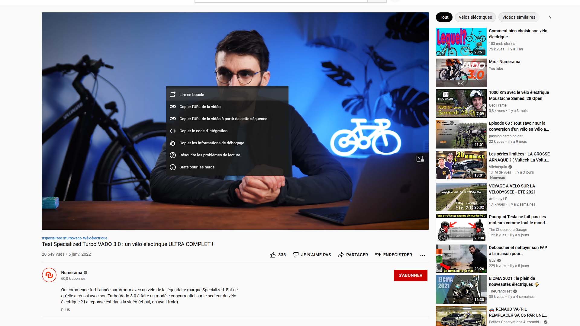Click the share arrow icon
The image size is (580, 326).
(341, 255)
